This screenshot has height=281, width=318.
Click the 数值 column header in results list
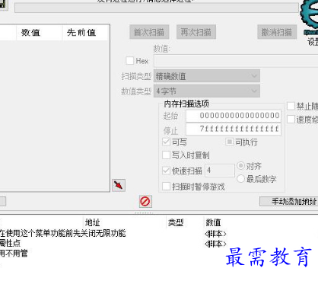pyautogui.click(x=39, y=33)
